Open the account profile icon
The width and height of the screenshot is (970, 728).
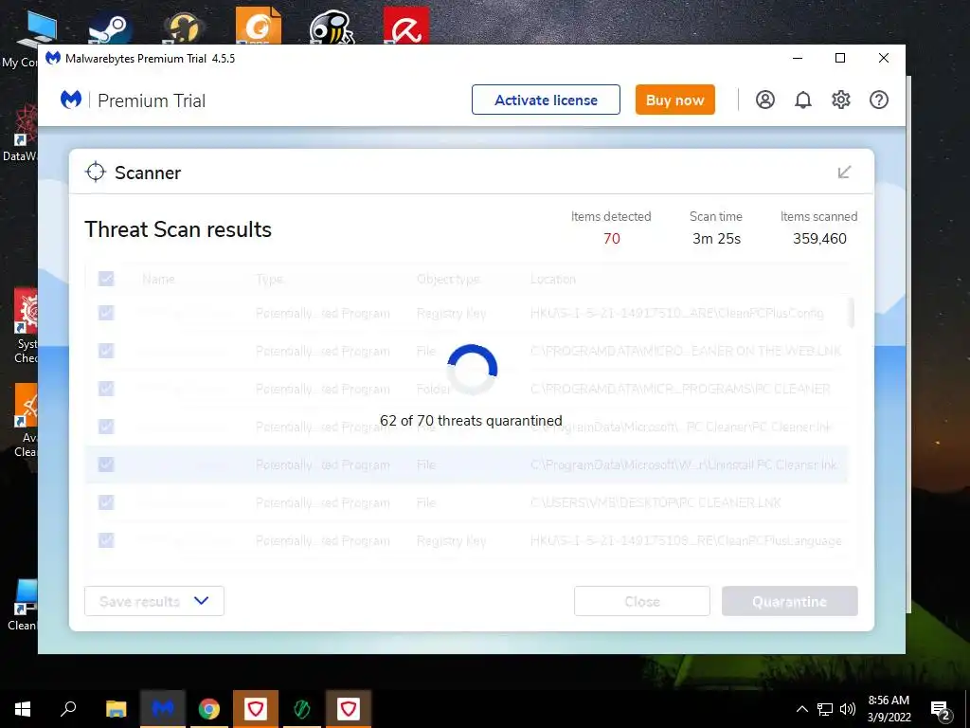pos(765,100)
